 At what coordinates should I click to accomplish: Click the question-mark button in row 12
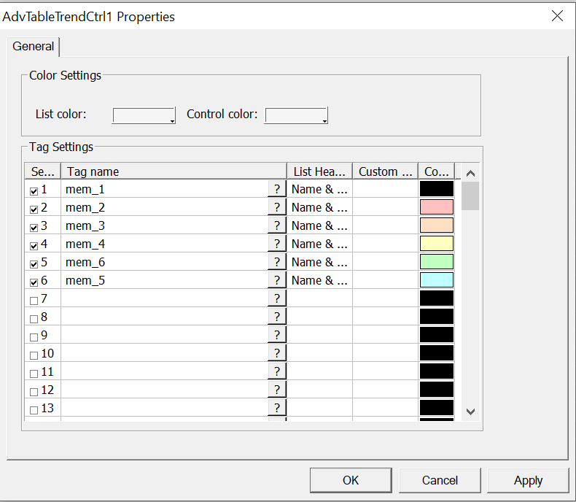[277, 390]
